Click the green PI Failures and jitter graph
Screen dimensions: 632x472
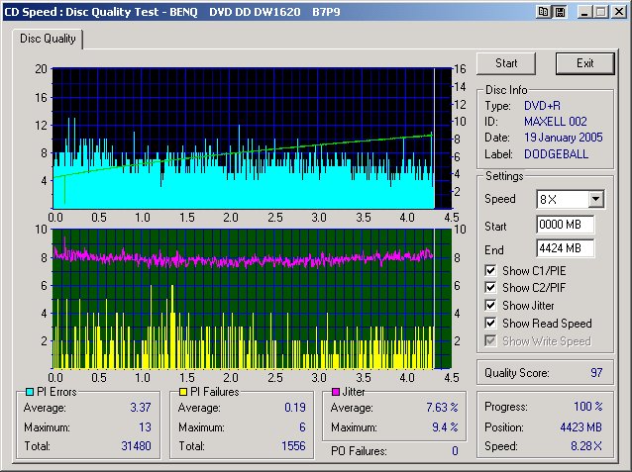[252, 299]
